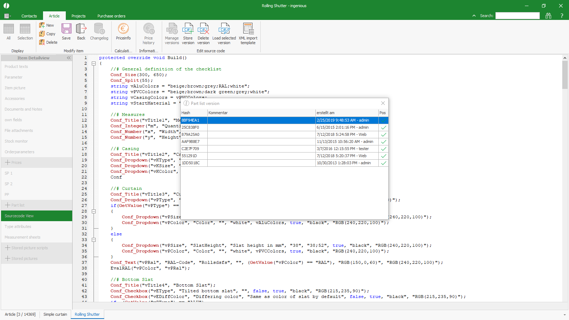This screenshot has width=569, height=320.
Task: Switch to the Projects tab
Action: click(78, 16)
